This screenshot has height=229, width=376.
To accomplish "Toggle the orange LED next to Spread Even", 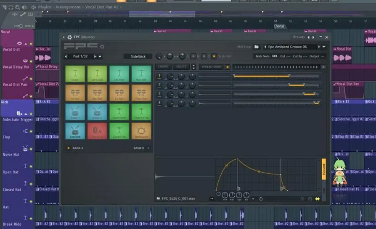I will (x=227, y=67).
